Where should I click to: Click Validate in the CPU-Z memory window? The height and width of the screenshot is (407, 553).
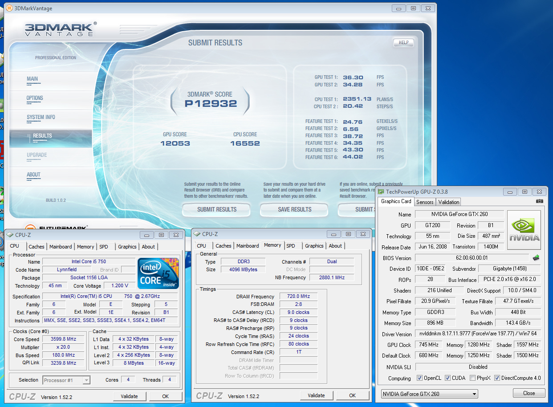(316, 395)
